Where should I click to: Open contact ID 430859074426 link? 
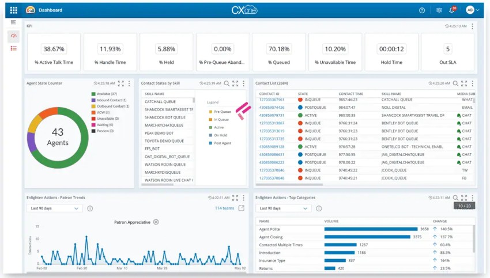tap(270, 107)
